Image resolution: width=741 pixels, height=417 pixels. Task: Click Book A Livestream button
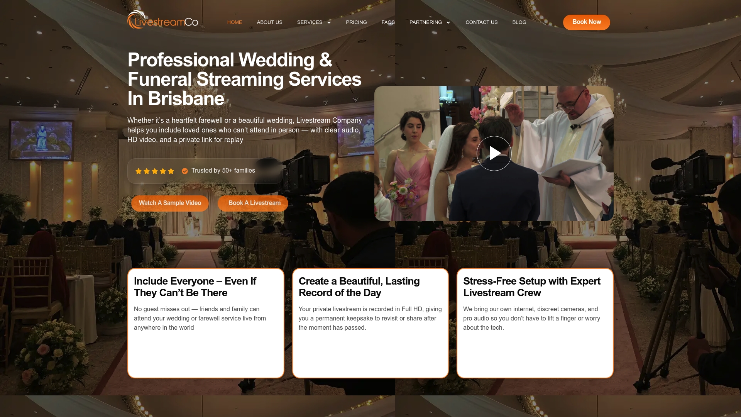point(253,203)
